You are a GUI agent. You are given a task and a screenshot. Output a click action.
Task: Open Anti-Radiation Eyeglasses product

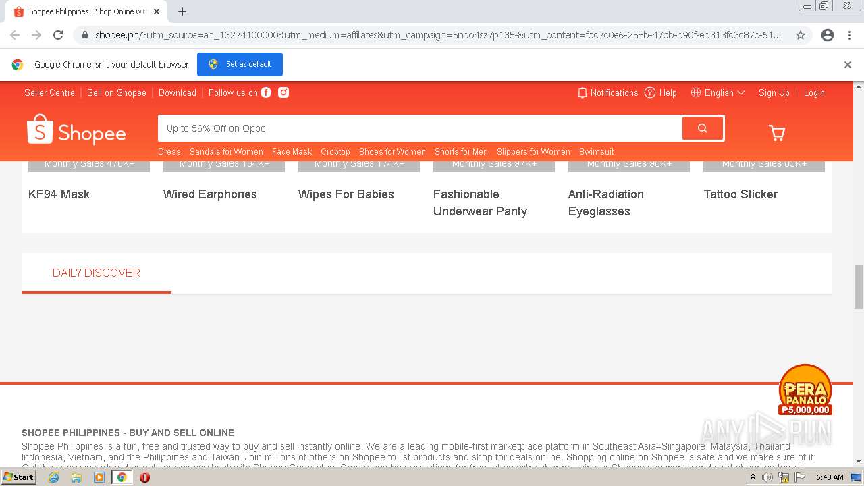point(606,202)
